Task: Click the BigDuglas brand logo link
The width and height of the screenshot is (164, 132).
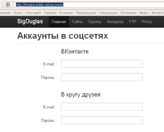Action: pyautogui.click(x=30, y=22)
